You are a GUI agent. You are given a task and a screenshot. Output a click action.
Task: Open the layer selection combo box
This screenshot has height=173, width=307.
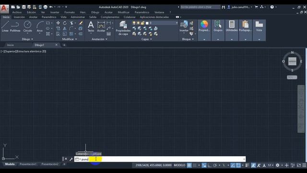click(155, 23)
